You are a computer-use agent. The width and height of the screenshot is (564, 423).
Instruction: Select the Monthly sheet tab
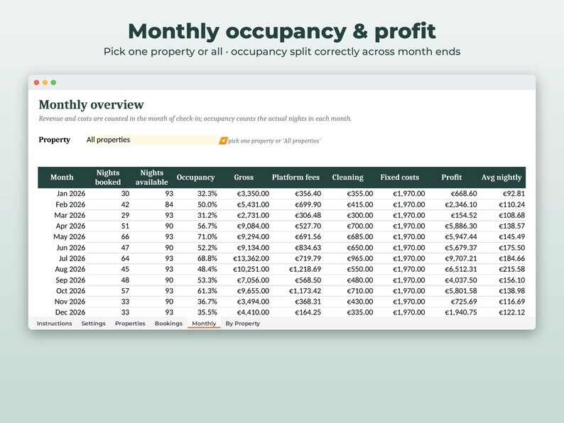[204, 324]
